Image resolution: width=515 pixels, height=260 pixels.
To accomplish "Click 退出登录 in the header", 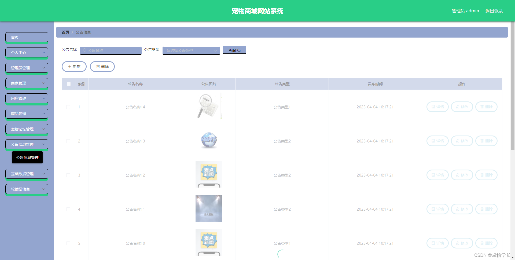I will (x=494, y=11).
